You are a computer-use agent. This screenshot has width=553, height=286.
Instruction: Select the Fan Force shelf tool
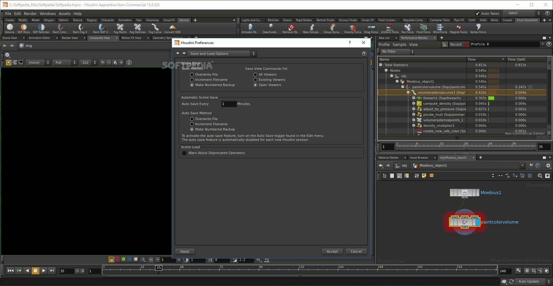pos(407,28)
